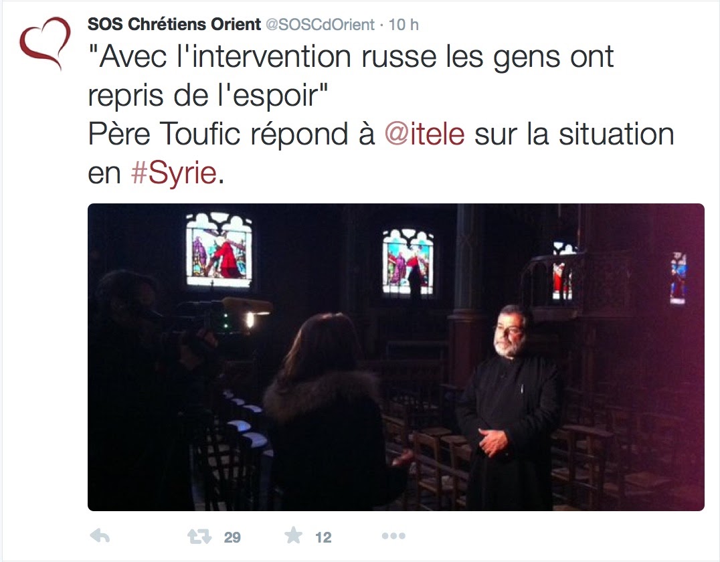720x562 pixels.
Task: Open the more options ellipsis icon
Action: 393,536
